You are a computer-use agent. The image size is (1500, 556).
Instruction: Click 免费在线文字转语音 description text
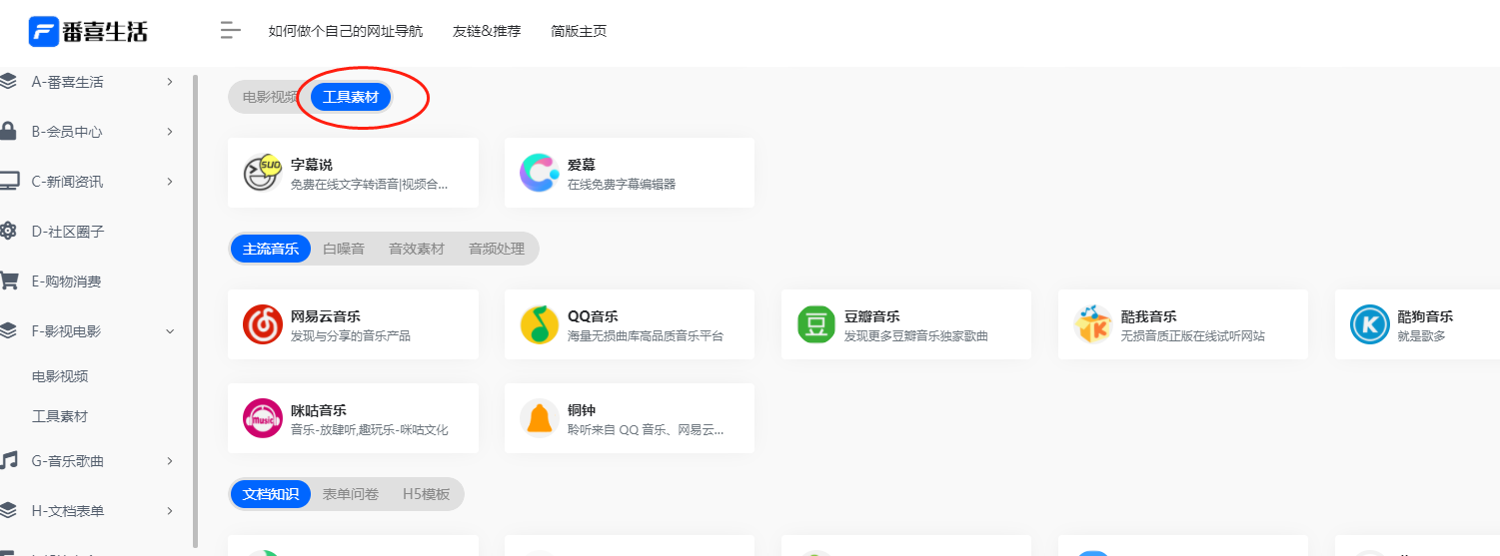coord(370,184)
